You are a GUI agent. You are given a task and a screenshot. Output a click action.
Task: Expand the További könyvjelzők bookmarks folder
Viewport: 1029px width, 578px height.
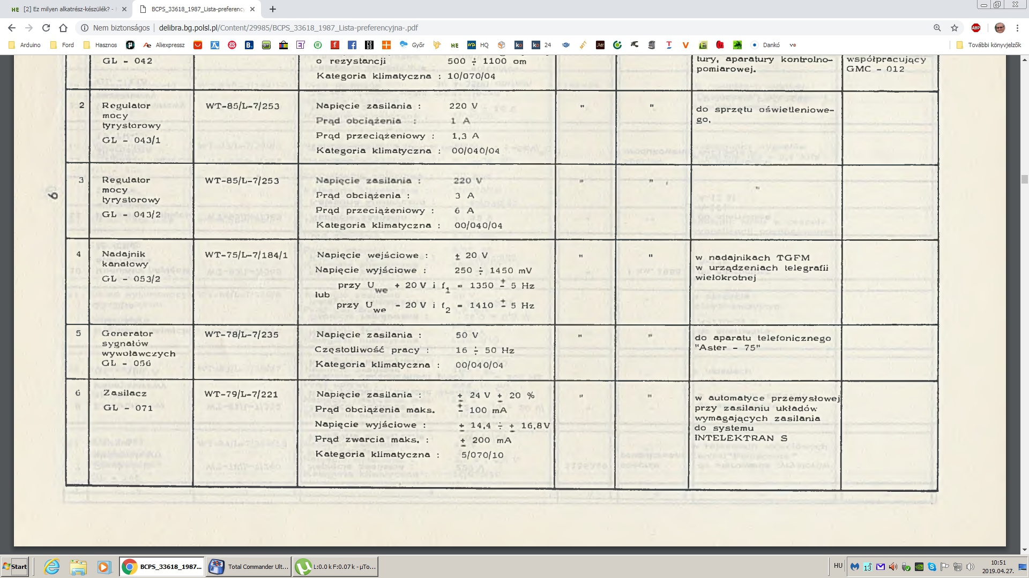989,45
